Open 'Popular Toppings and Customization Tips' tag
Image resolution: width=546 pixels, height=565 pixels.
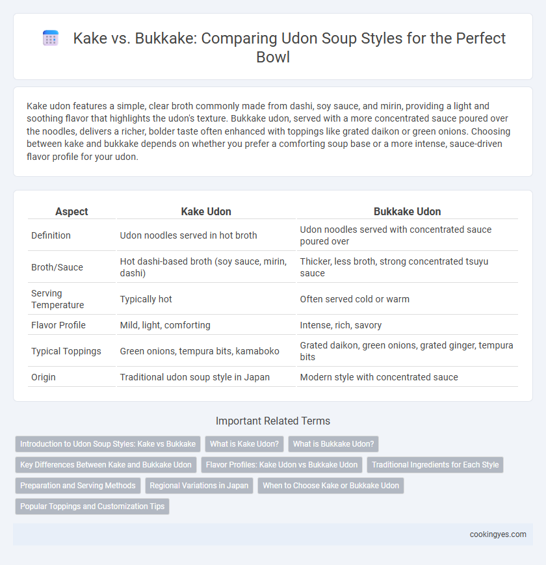tap(92, 506)
